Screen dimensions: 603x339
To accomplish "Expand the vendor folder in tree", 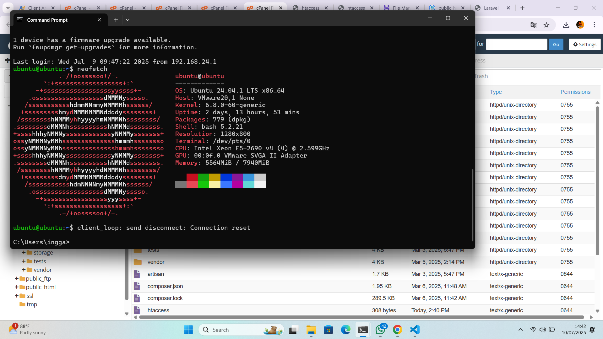I will pos(24,270).
